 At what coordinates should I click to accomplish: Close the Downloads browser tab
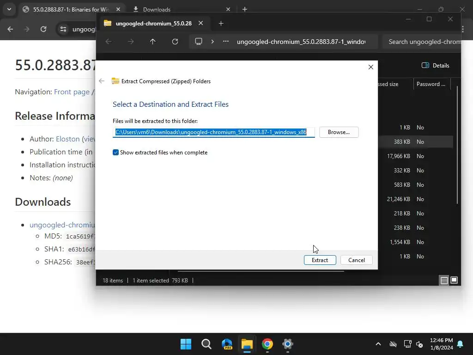228,9
